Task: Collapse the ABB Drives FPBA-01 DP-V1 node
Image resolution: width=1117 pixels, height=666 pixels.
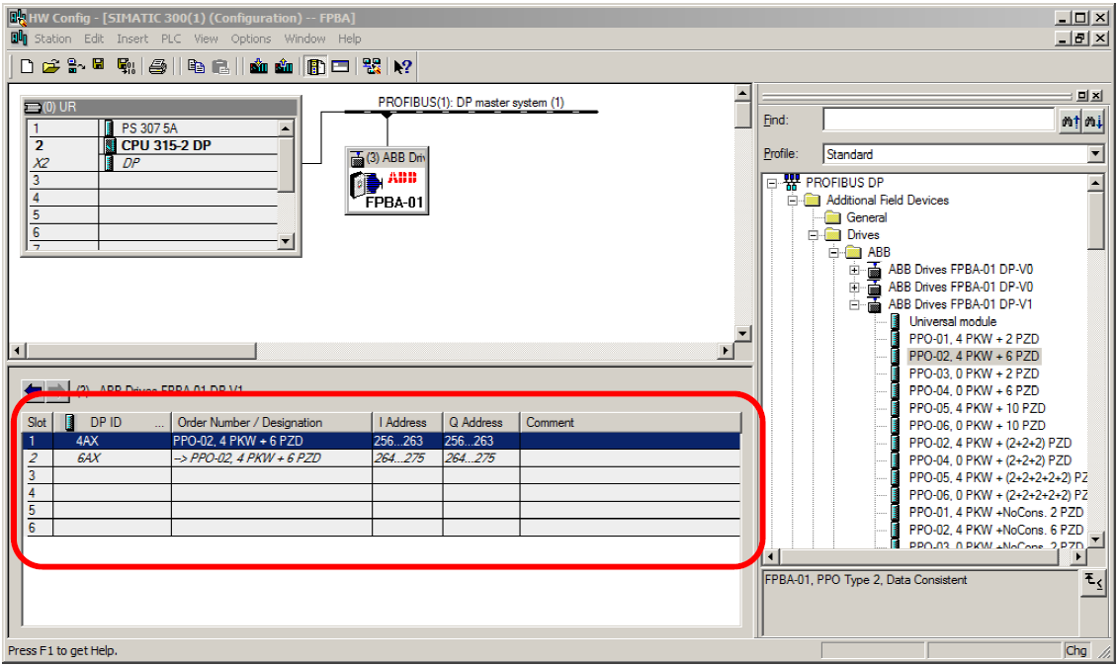Action: 855,304
